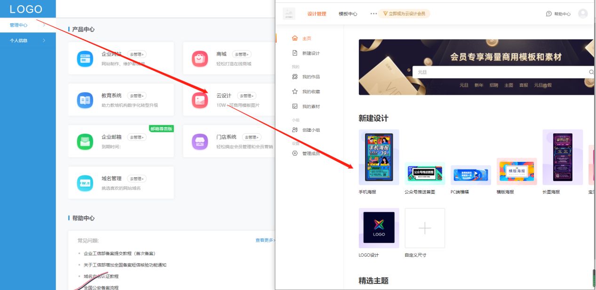Select the 公众号推送首图 template thumbnail
The image size is (596, 290).
[x=425, y=174]
